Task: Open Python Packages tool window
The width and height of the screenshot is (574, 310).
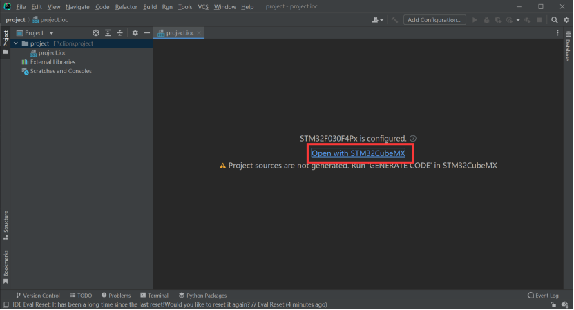Action: click(203, 296)
